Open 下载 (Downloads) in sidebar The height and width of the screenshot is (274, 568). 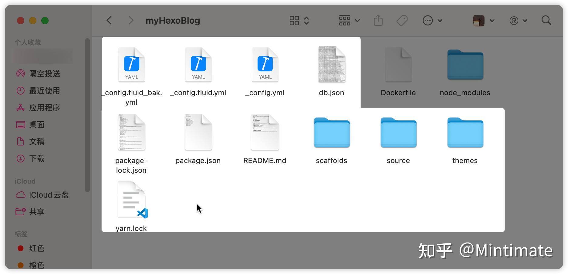30,159
